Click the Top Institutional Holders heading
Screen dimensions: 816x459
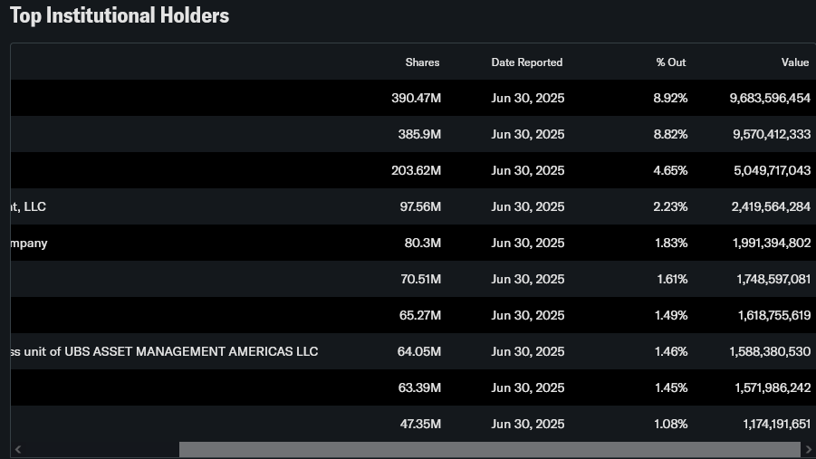point(120,15)
